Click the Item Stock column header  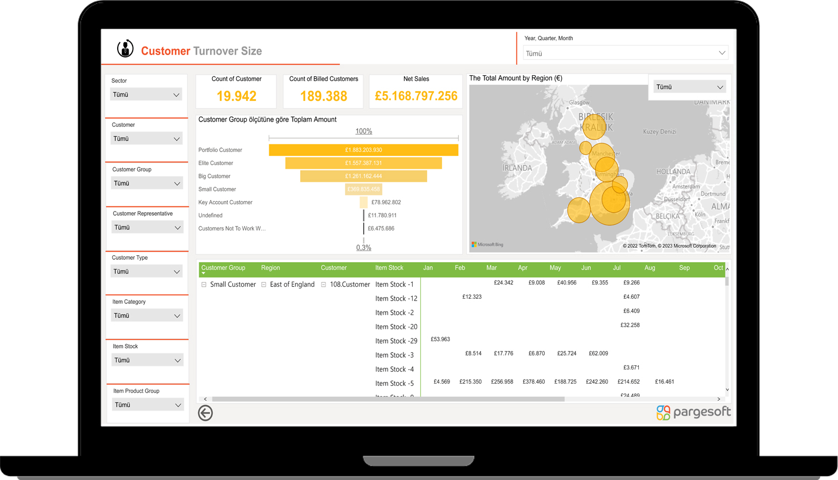pyautogui.click(x=389, y=268)
